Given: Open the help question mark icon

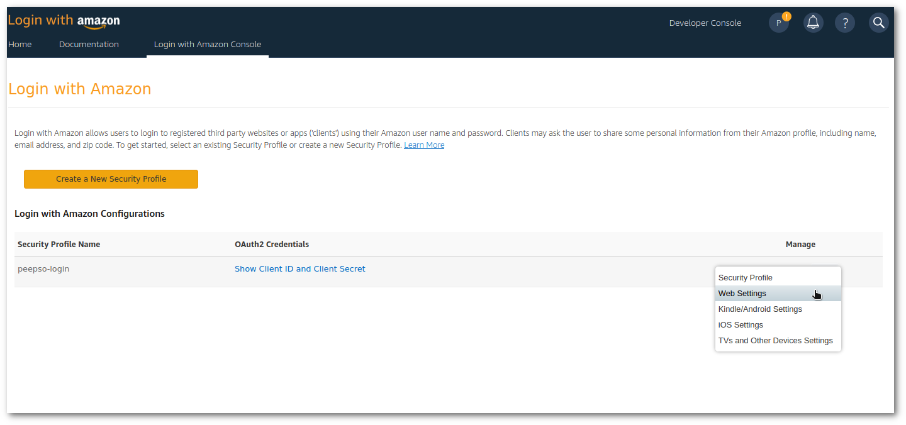Looking at the screenshot, I should [x=845, y=23].
